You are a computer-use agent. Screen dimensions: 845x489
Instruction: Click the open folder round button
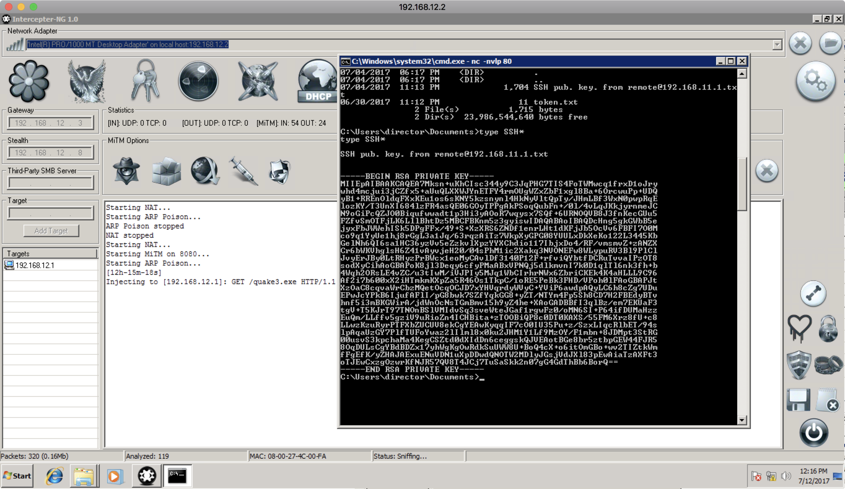coord(830,43)
